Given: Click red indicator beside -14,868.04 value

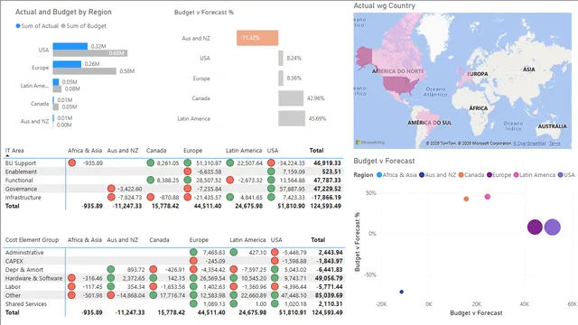Looking at the screenshot, I should pos(110,295).
